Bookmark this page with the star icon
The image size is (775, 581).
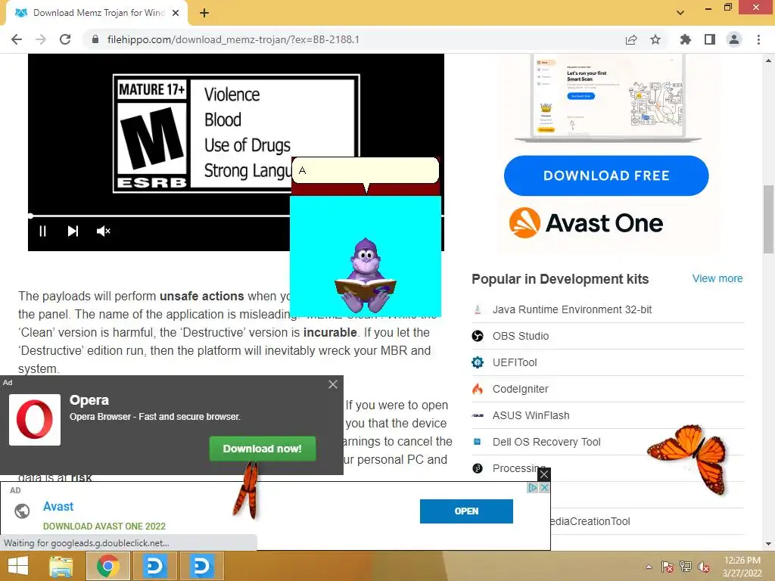pos(655,39)
